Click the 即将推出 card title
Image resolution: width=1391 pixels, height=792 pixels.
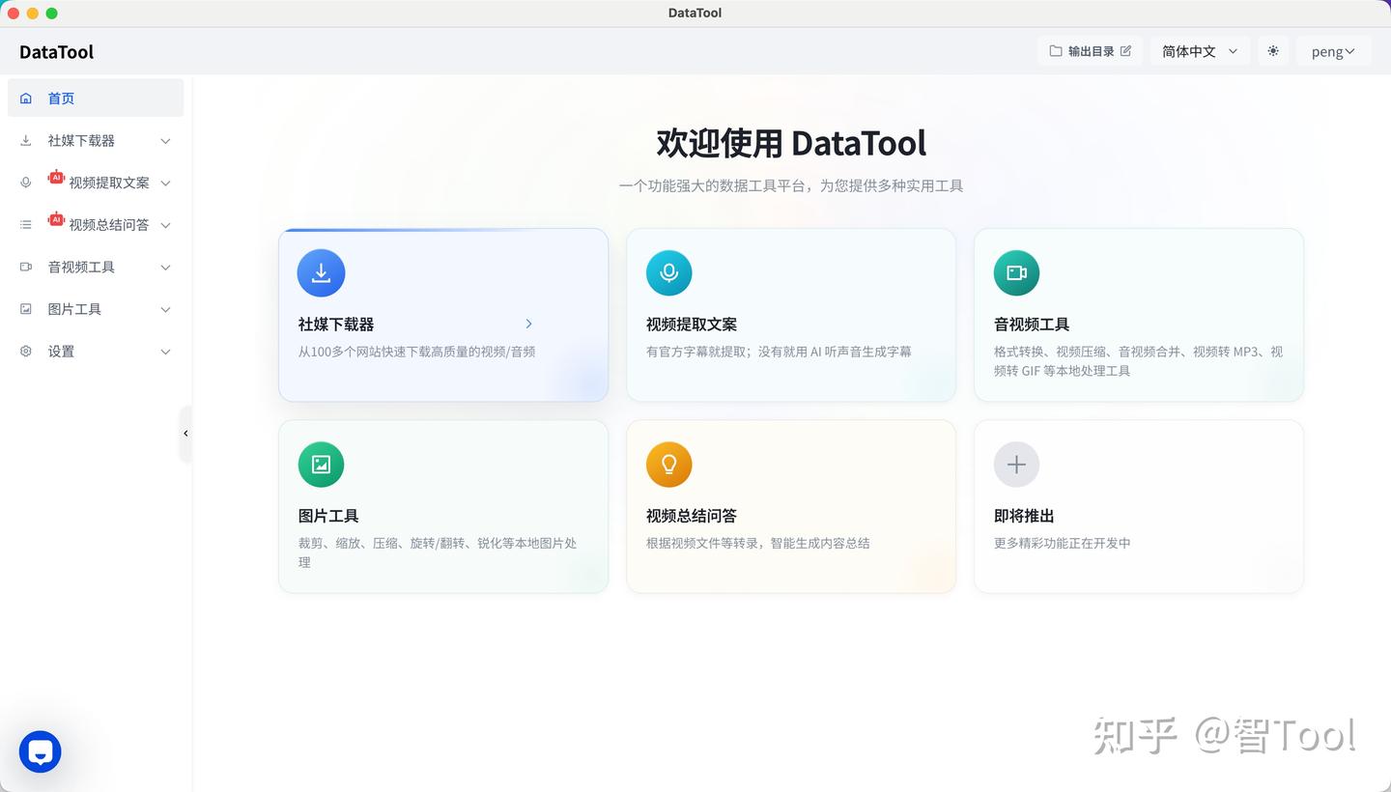pyautogui.click(x=1024, y=516)
